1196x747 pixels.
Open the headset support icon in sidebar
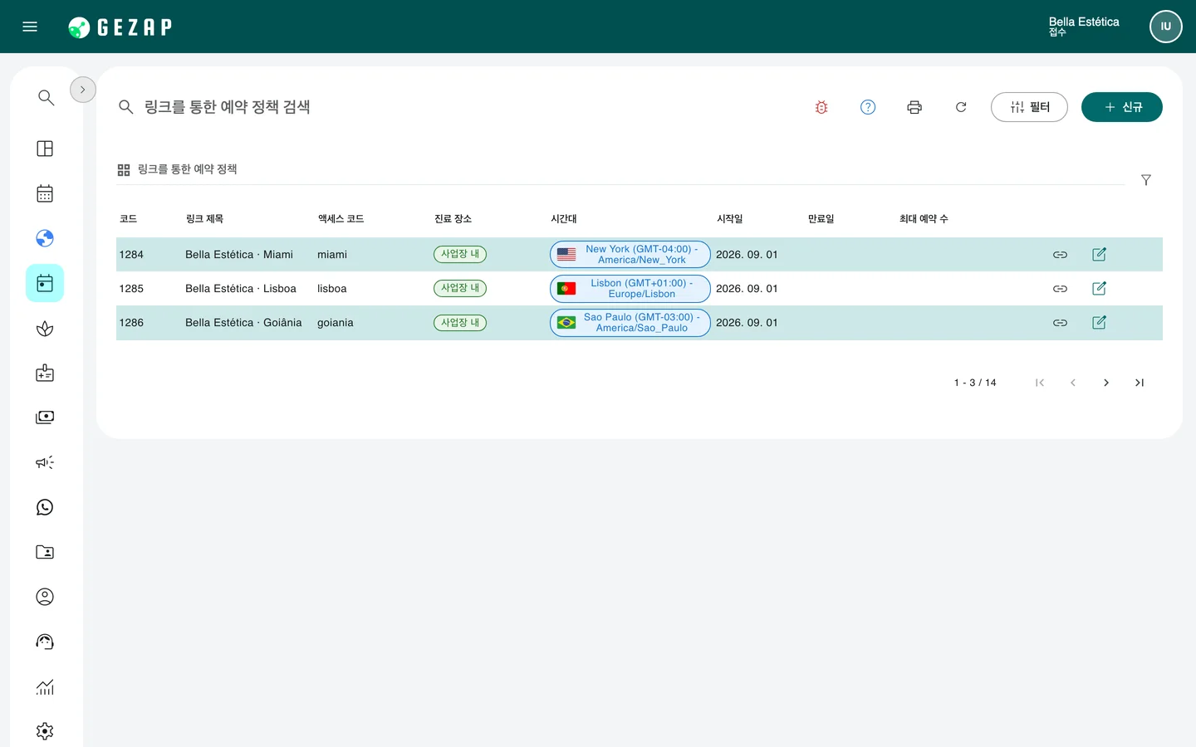[45, 642]
